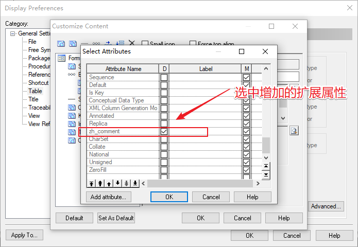This screenshot has width=358, height=247.
Task: Toggle the M checkbox for Collate
Action: tap(246, 147)
